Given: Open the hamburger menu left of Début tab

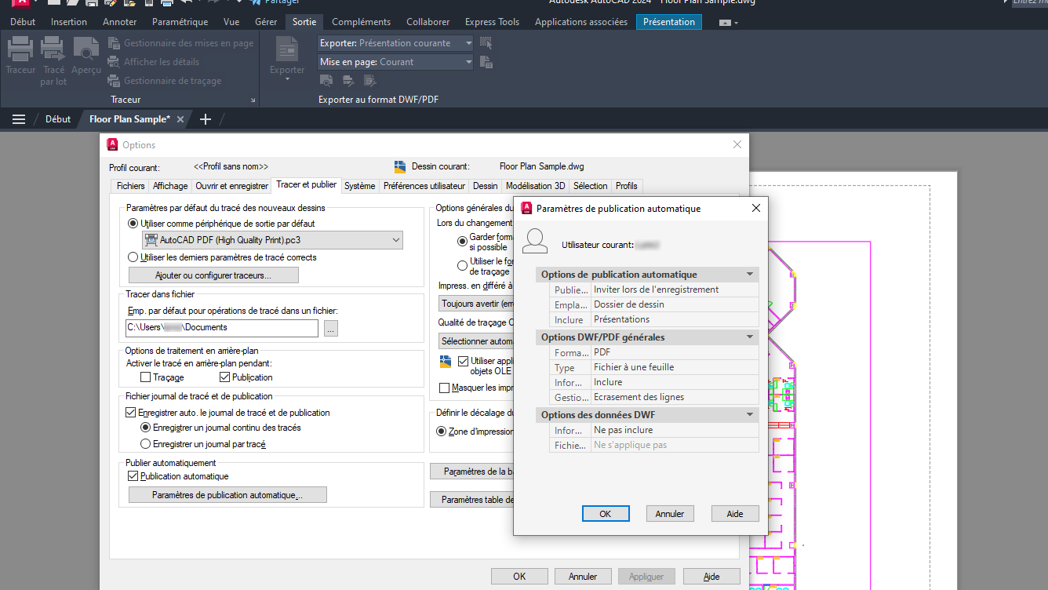Looking at the screenshot, I should (x=19, y=119).
